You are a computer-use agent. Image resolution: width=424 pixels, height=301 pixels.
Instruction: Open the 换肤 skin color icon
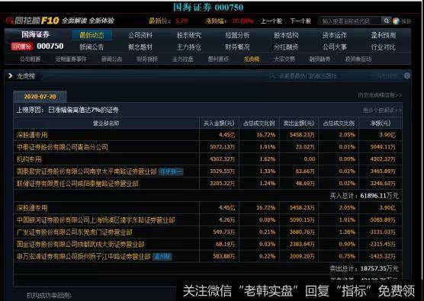tap(396, 21)
